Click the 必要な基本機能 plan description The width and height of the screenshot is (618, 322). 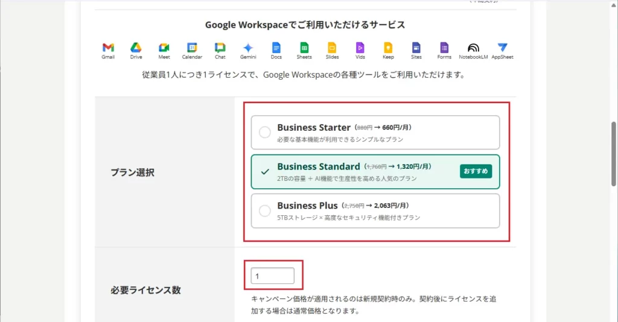click(x=340, y=139)
